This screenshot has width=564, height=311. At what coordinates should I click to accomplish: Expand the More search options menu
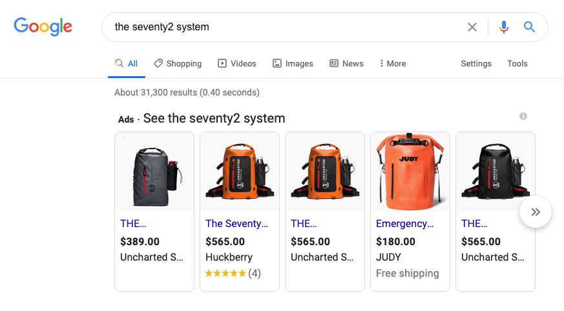coord(393,64)
